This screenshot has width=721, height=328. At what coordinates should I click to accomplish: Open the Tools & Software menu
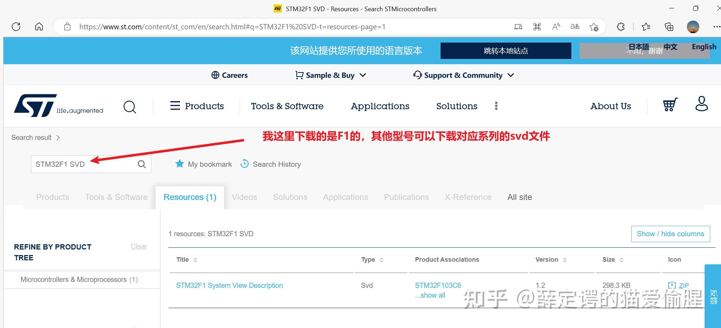pyautogui.click(x=287, y=106)
